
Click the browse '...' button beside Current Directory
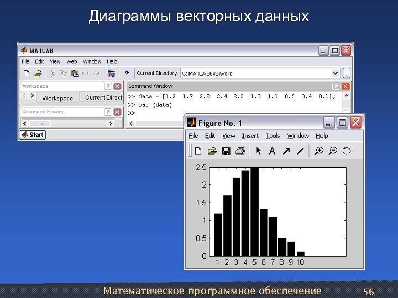(346, 73)
